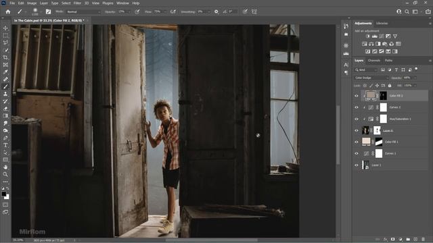Select the Move tool
The width and height of the screenshot is (433, 243).
pyautogui.click(x=5, y=28)
